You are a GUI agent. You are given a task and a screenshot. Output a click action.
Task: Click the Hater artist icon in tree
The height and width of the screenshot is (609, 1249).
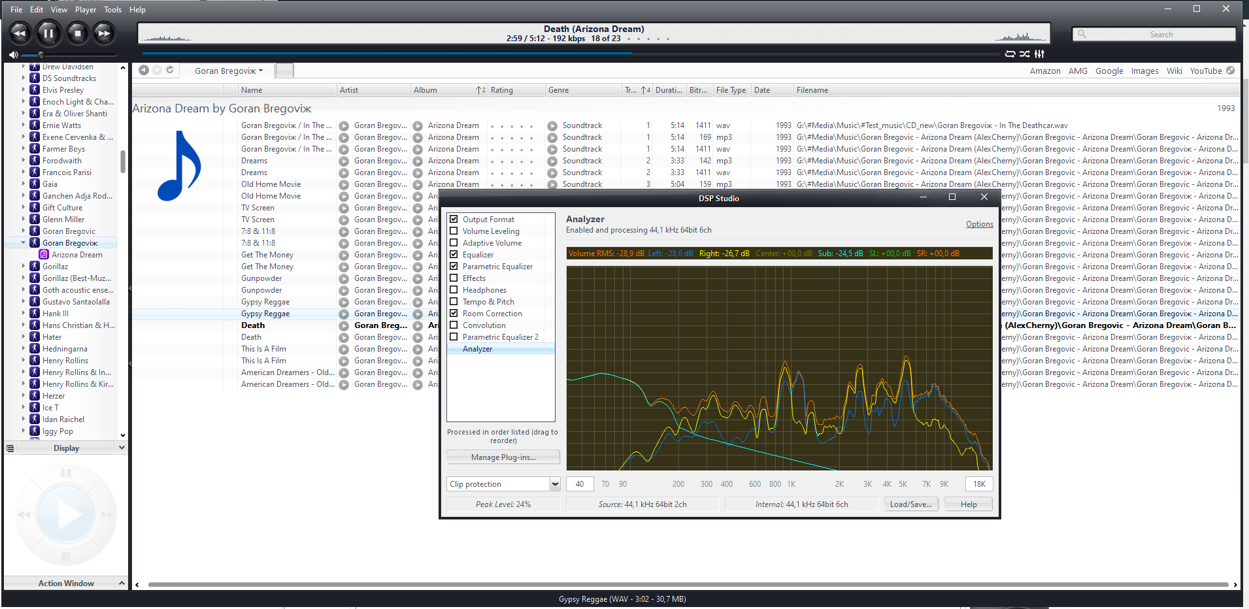click(35, 337)
